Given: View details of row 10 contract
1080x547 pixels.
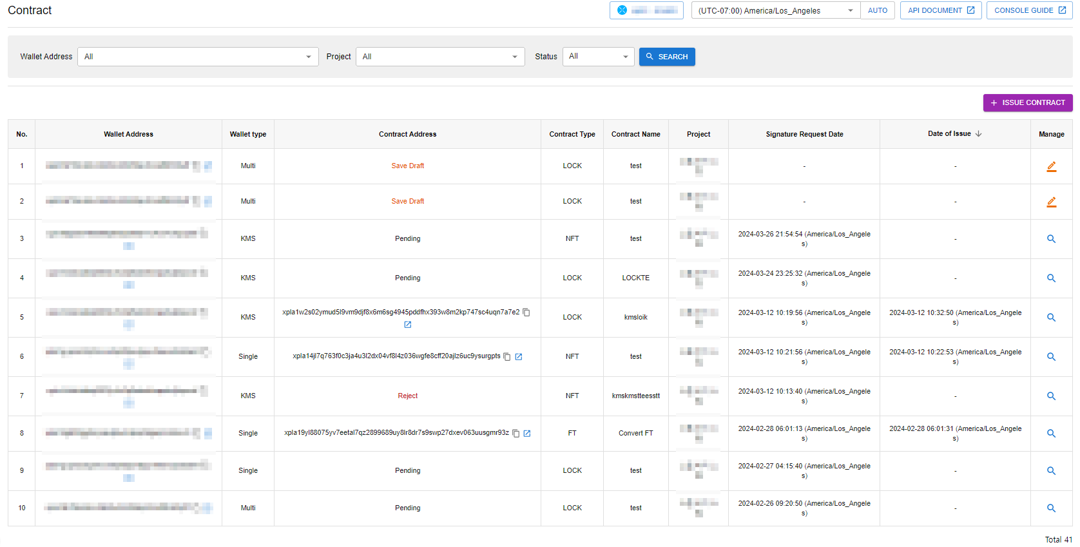Looking at the screenshot, I should coord(1051,508).
